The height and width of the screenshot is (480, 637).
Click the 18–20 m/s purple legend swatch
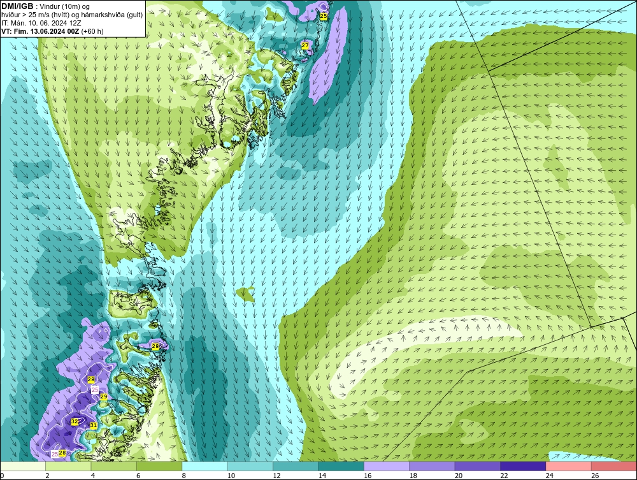pyautogui.click(x=433, y=466)
